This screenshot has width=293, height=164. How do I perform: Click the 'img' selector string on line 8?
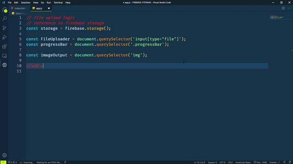coord(136,55)
